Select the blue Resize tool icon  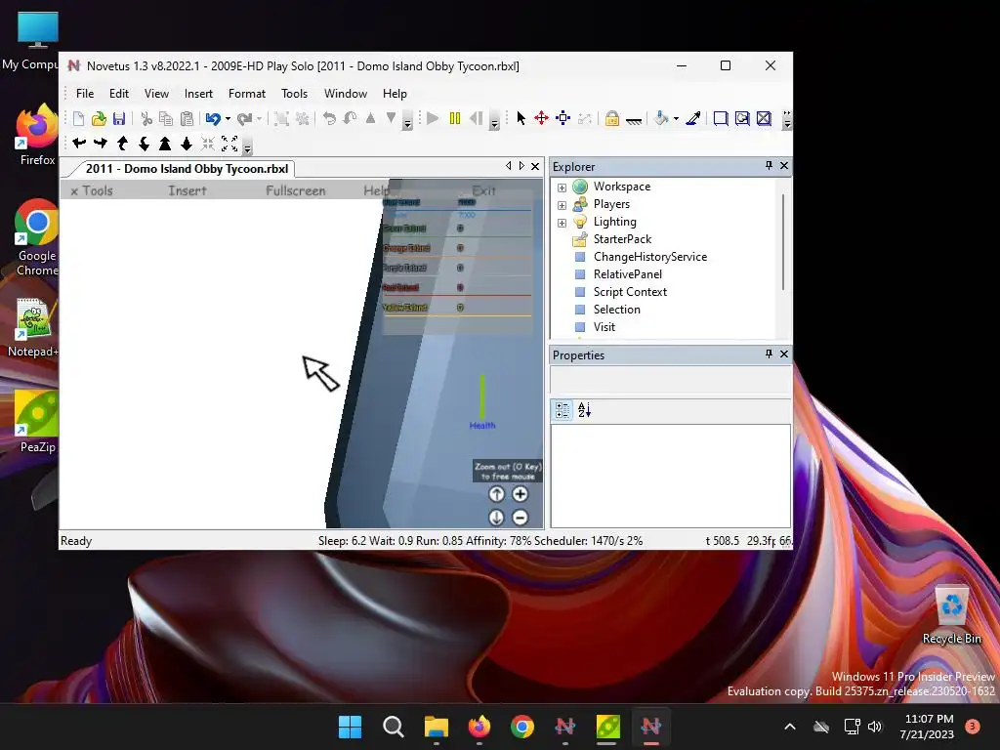tap(563, 118)
